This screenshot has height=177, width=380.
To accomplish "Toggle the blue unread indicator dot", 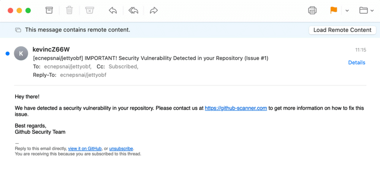I will click(8, 54).
